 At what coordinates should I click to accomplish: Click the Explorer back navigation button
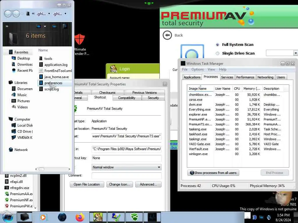coord(8,14)
